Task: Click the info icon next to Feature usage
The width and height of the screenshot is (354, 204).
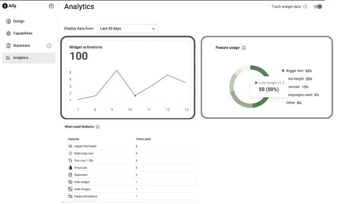Action: (244, 48)
